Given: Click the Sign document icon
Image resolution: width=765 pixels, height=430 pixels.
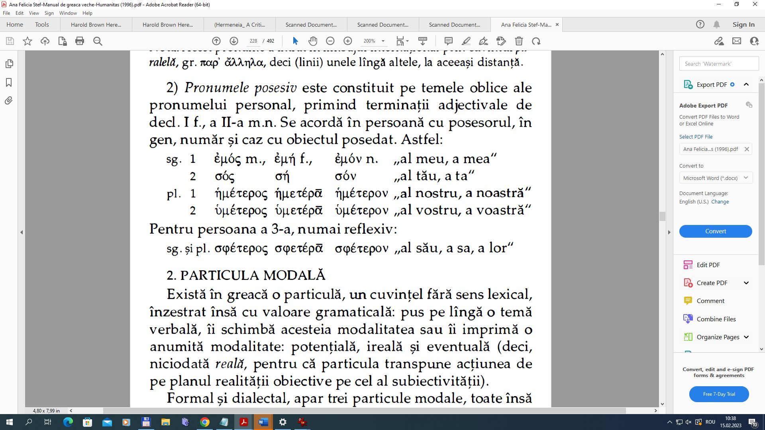Looking at the screenshot, I should 484,41.
